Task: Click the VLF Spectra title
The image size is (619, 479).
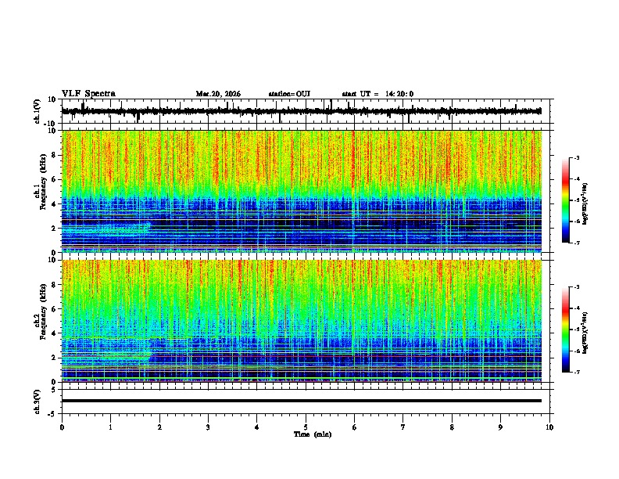Action: pyautogui.click(x=88, y=94)
